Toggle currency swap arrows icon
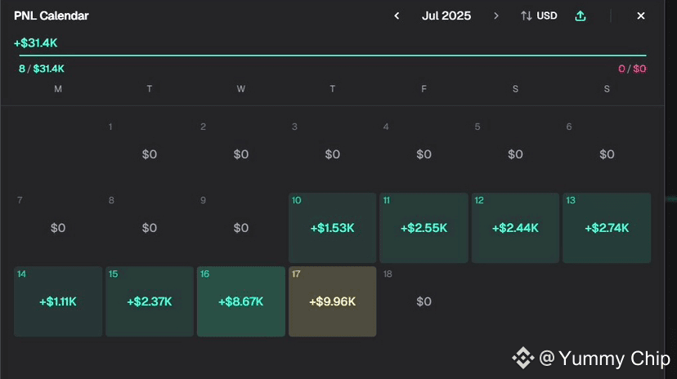The height and width of the screenshot is (379, 677). (527, 16)
